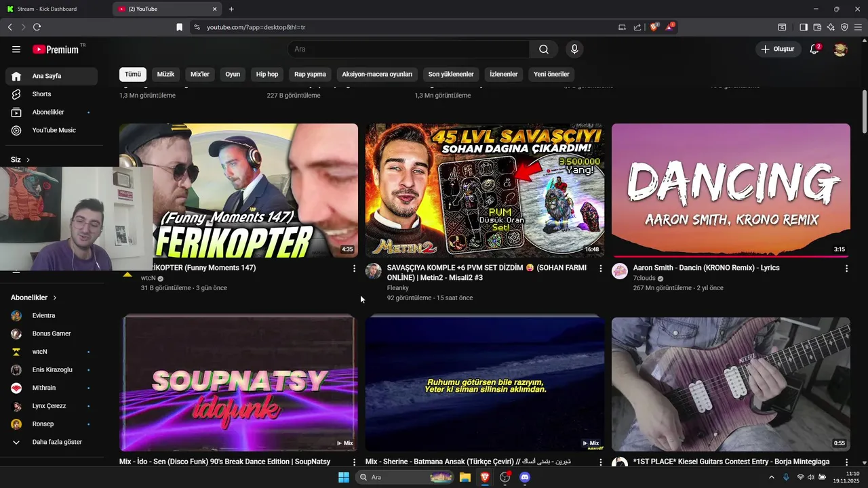Expand Daha fazla göster list
Image resolution: width=868 pixels, height=488 pixels.
pos(52,442)
